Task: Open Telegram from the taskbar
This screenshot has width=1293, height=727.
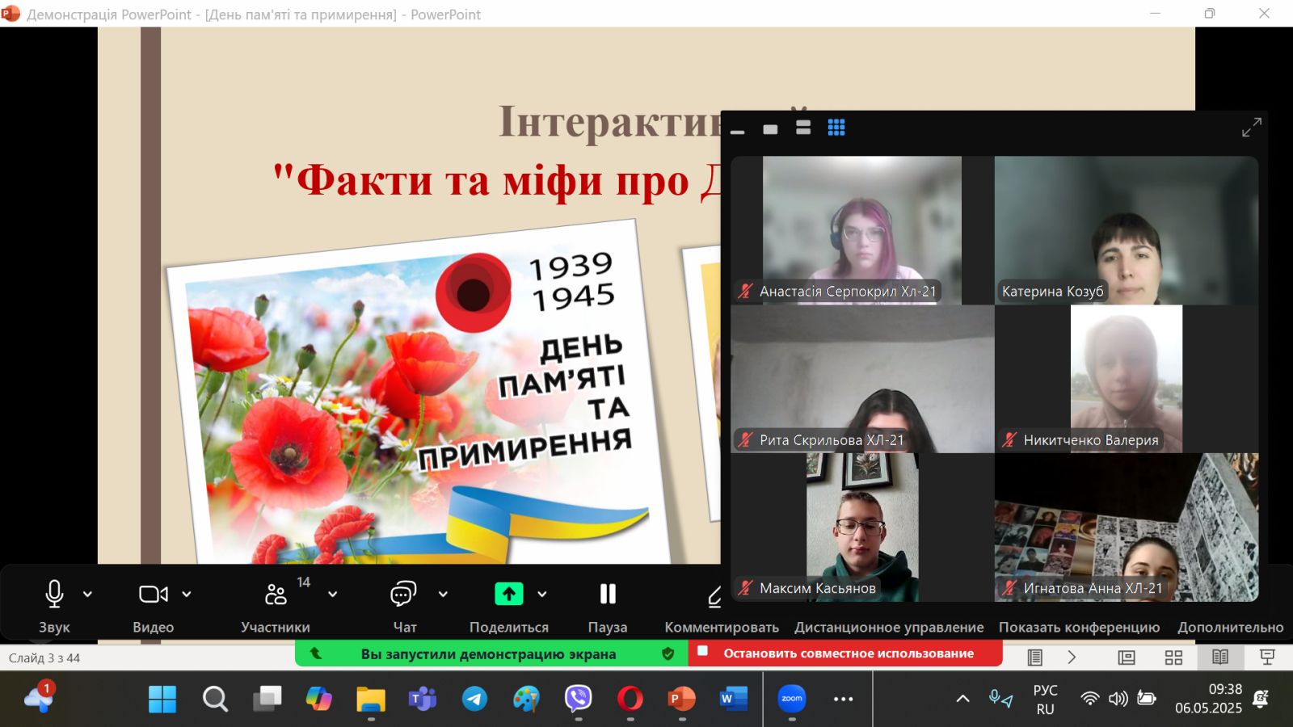Action: point(474,699)
